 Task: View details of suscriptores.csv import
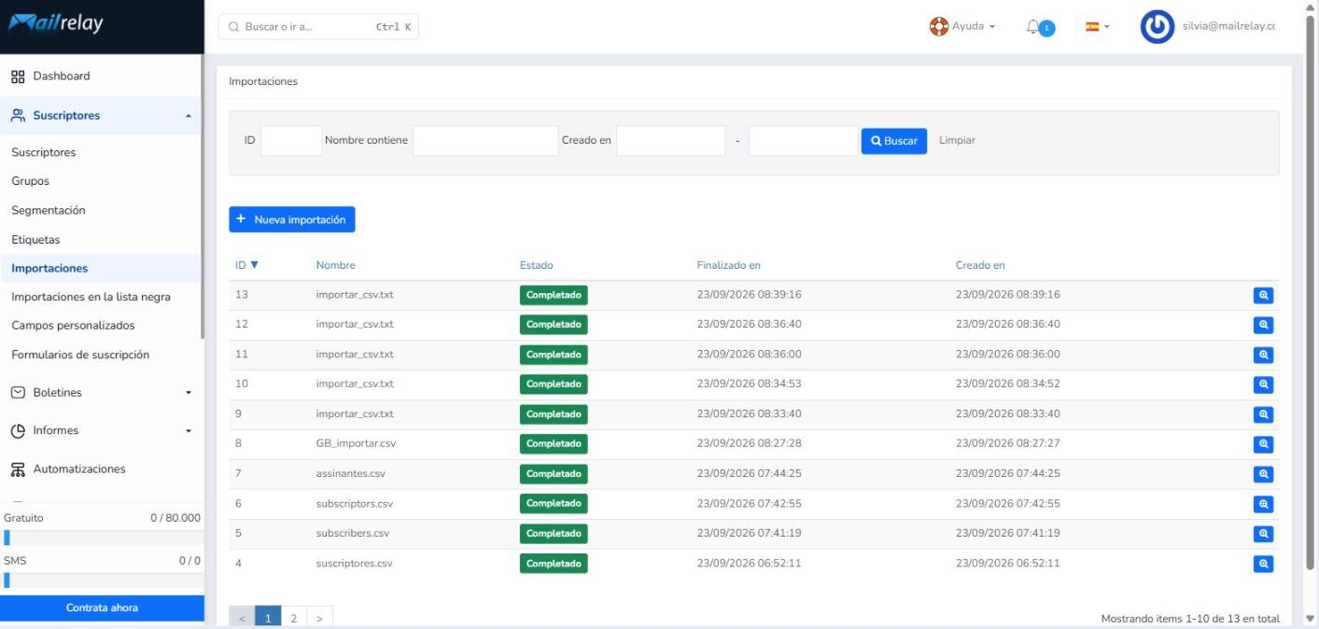[1263, 564]
